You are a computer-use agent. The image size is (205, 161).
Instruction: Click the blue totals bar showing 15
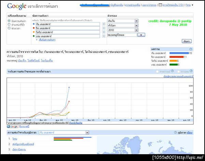[x=179, y=53]
